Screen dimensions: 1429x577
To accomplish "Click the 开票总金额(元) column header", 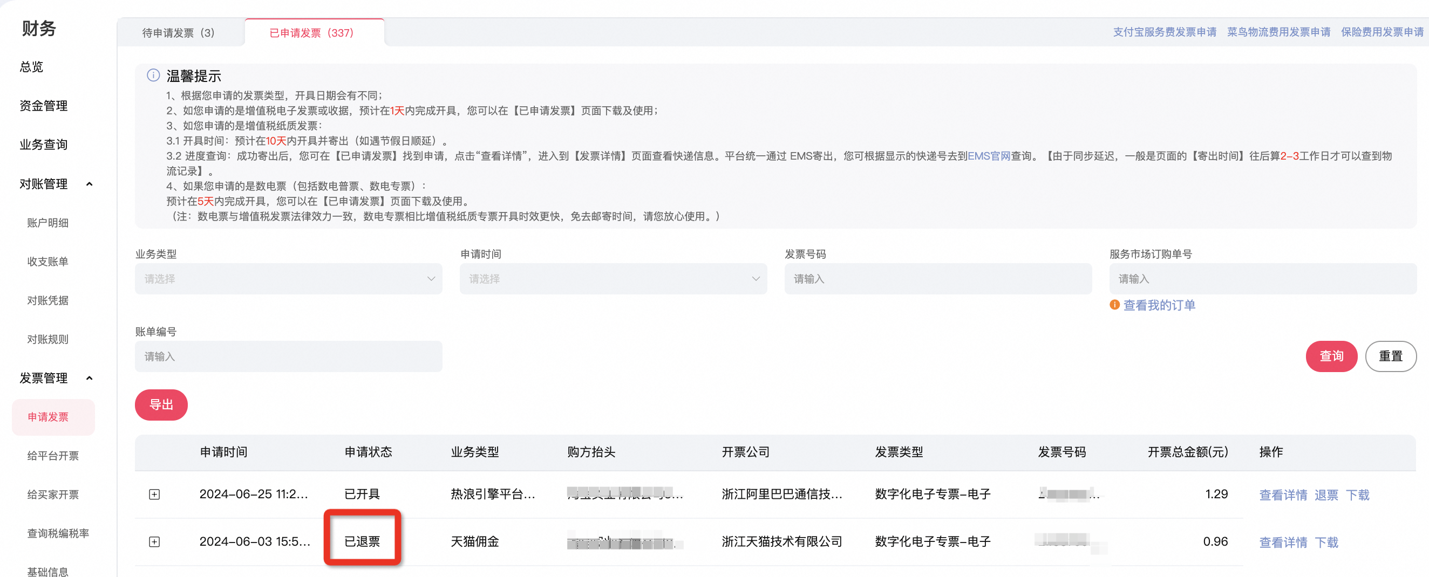I will click(x=1188, y=452).
